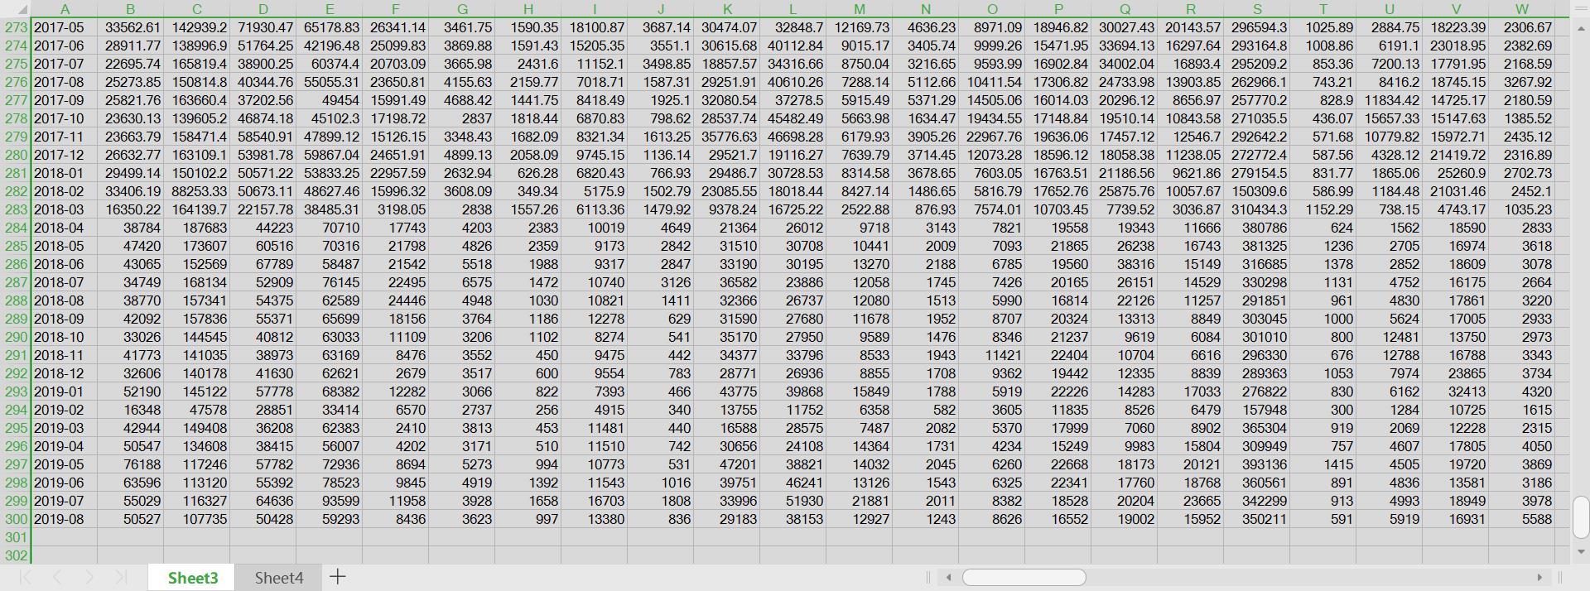This screenshot has height=591, width=1590.
Task: Select cell containing 12481
Action: 1390,337
